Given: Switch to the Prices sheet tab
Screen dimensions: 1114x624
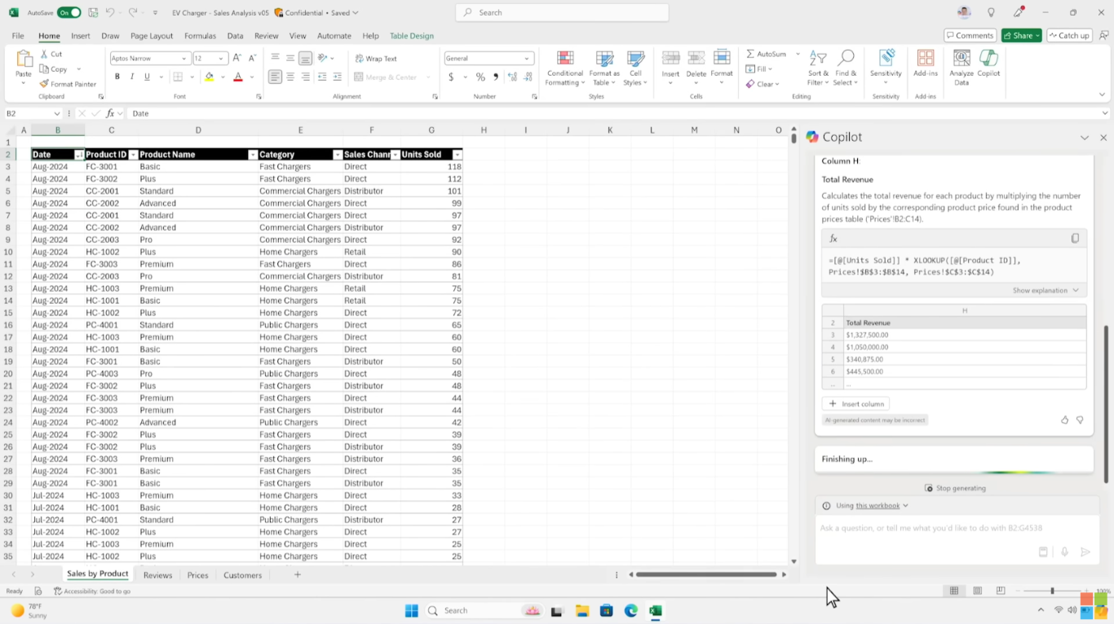Looking at the screenshot, I should [197, 575].
